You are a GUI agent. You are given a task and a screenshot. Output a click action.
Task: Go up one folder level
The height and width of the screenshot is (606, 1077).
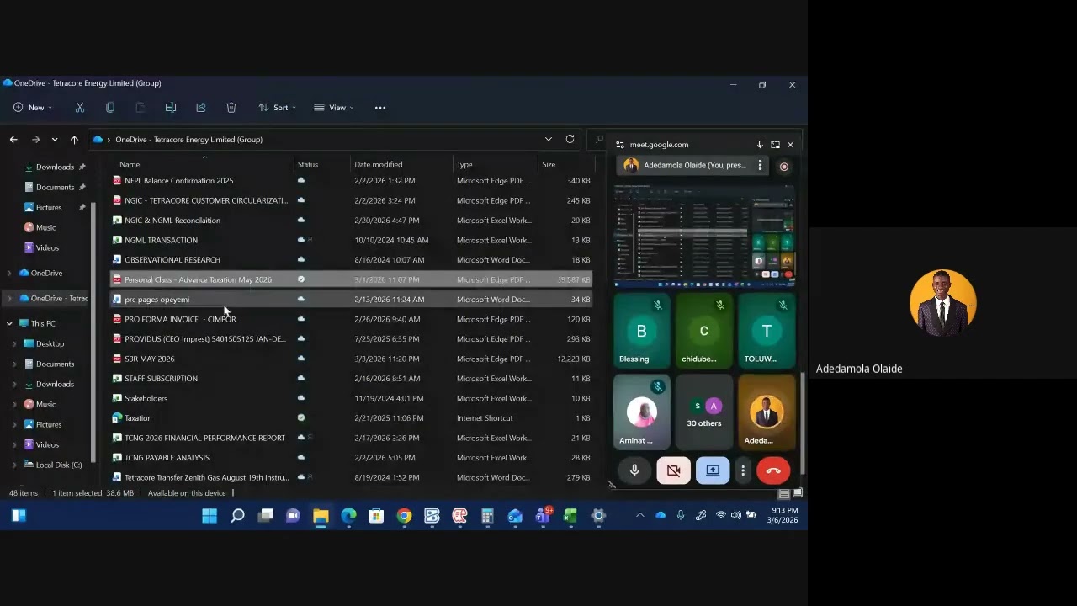pos(74,140)
